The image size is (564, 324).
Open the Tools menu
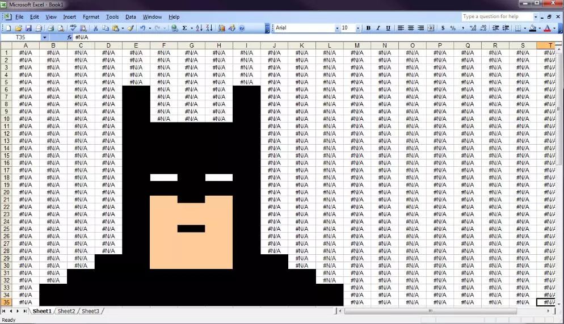pos(112,17)
